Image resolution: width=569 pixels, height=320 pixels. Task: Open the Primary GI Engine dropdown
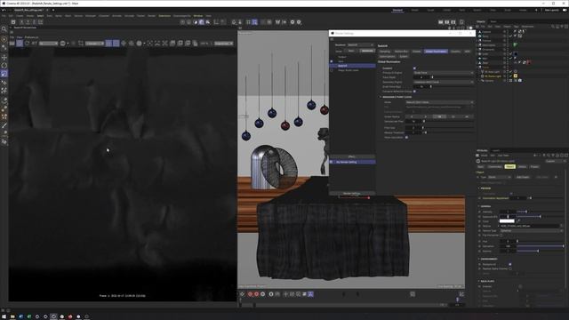444,73
